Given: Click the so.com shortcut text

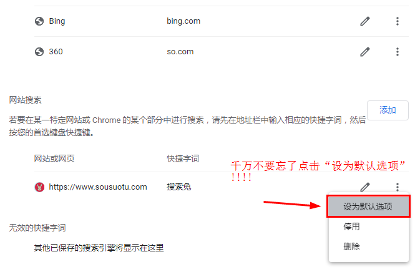Looking at the screenshot, I should [x=180, y=52].
